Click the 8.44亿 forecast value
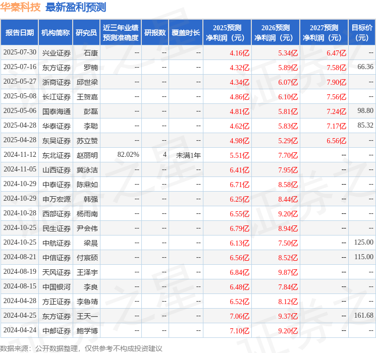This screenshot has width=376, height=353. (288, 199)
